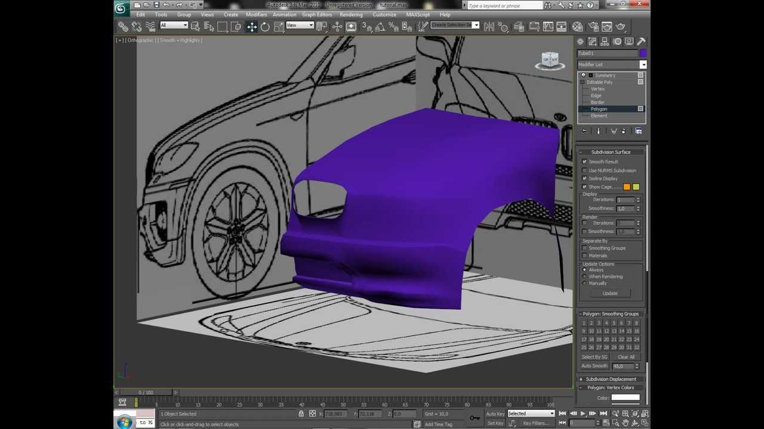
Task: Open the MAXScript menu
Action: pyautogui.click(x=418, y=15)
